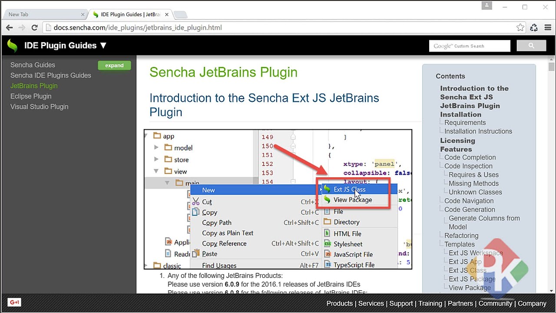Image resolution: width=556 pixels, height=313 pixels.
Task: Open Unknown Classes in Contents
Action: [475, 192]
